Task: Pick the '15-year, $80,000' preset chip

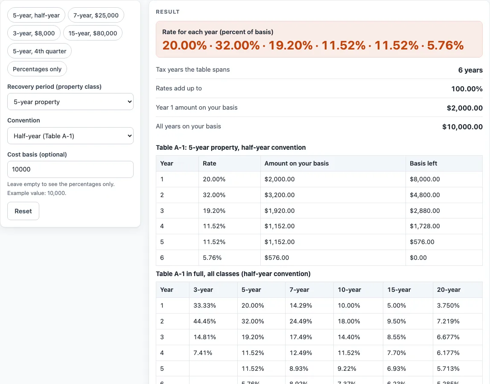Action: click(93, 33)
